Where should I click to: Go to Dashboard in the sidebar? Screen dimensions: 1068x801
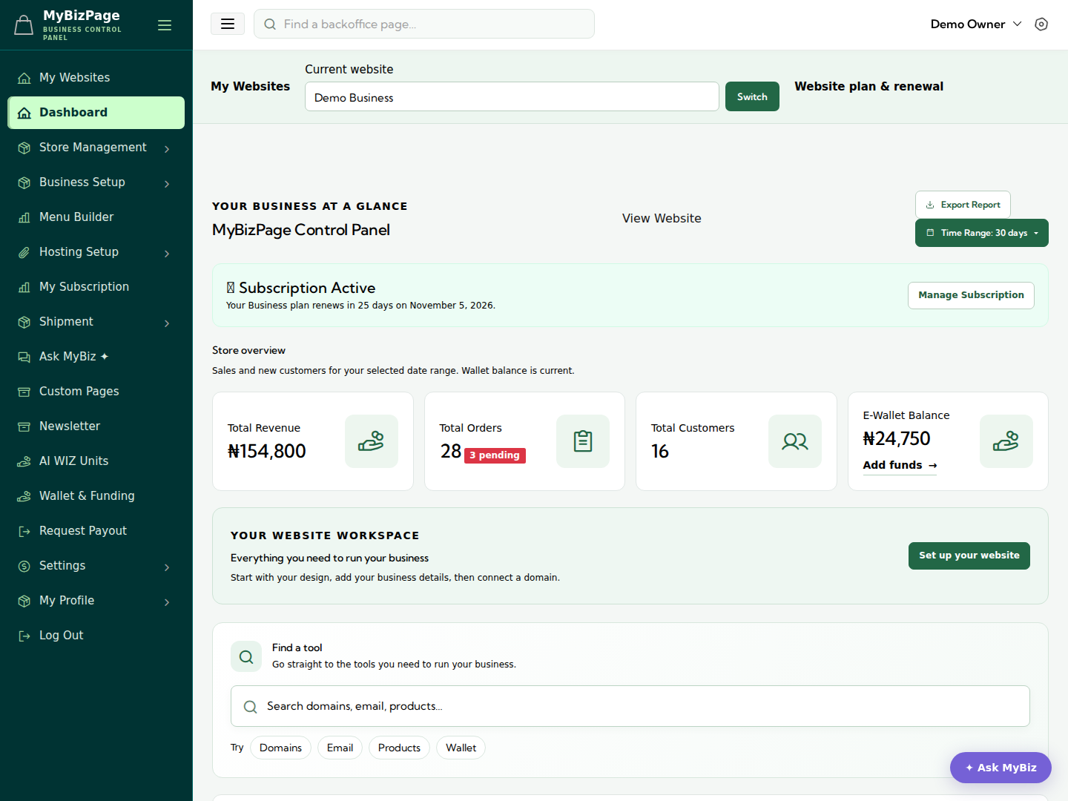(96, 113)
